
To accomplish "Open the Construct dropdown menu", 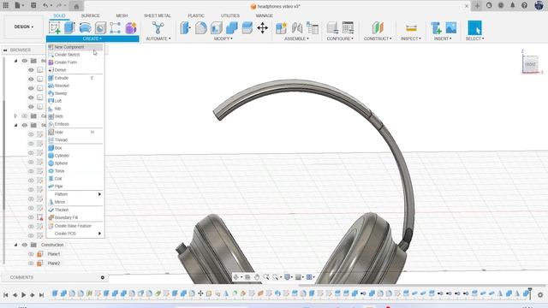I will (x=378, y=38).
